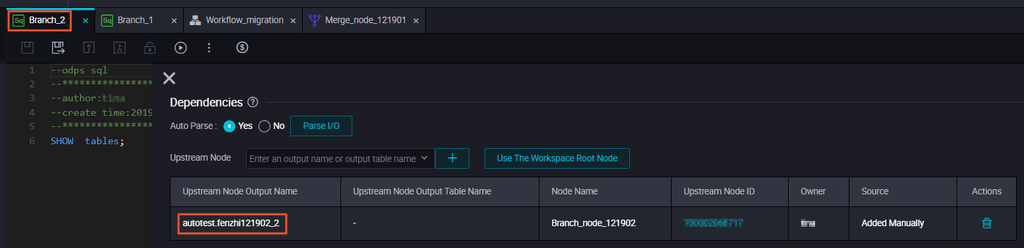Image resolution: width=1024 pixels, height=248 pixels.
Task: Open the Dependencies help question icon
Action: tap(252, 103)
